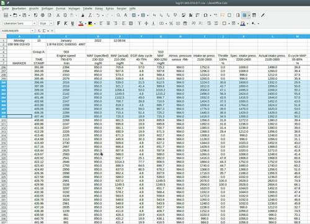Open the Function Wizard
The height and width of the screenshot is (224, 310).
[x=39, y=31]
